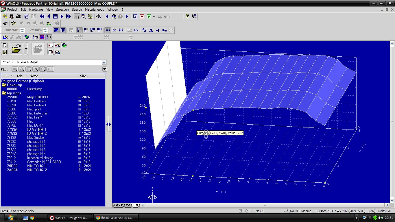This screenshot has width=395, height=222.
Task: Click the red V toolbar icon
Action: pos(142,16)
